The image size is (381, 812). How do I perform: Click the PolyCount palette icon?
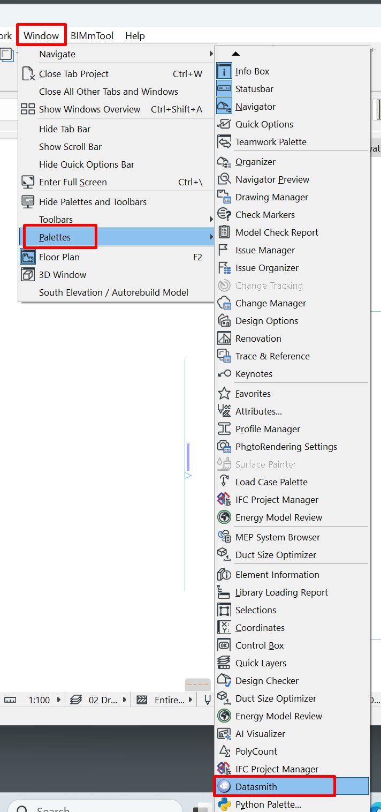(x=224, y=751)
